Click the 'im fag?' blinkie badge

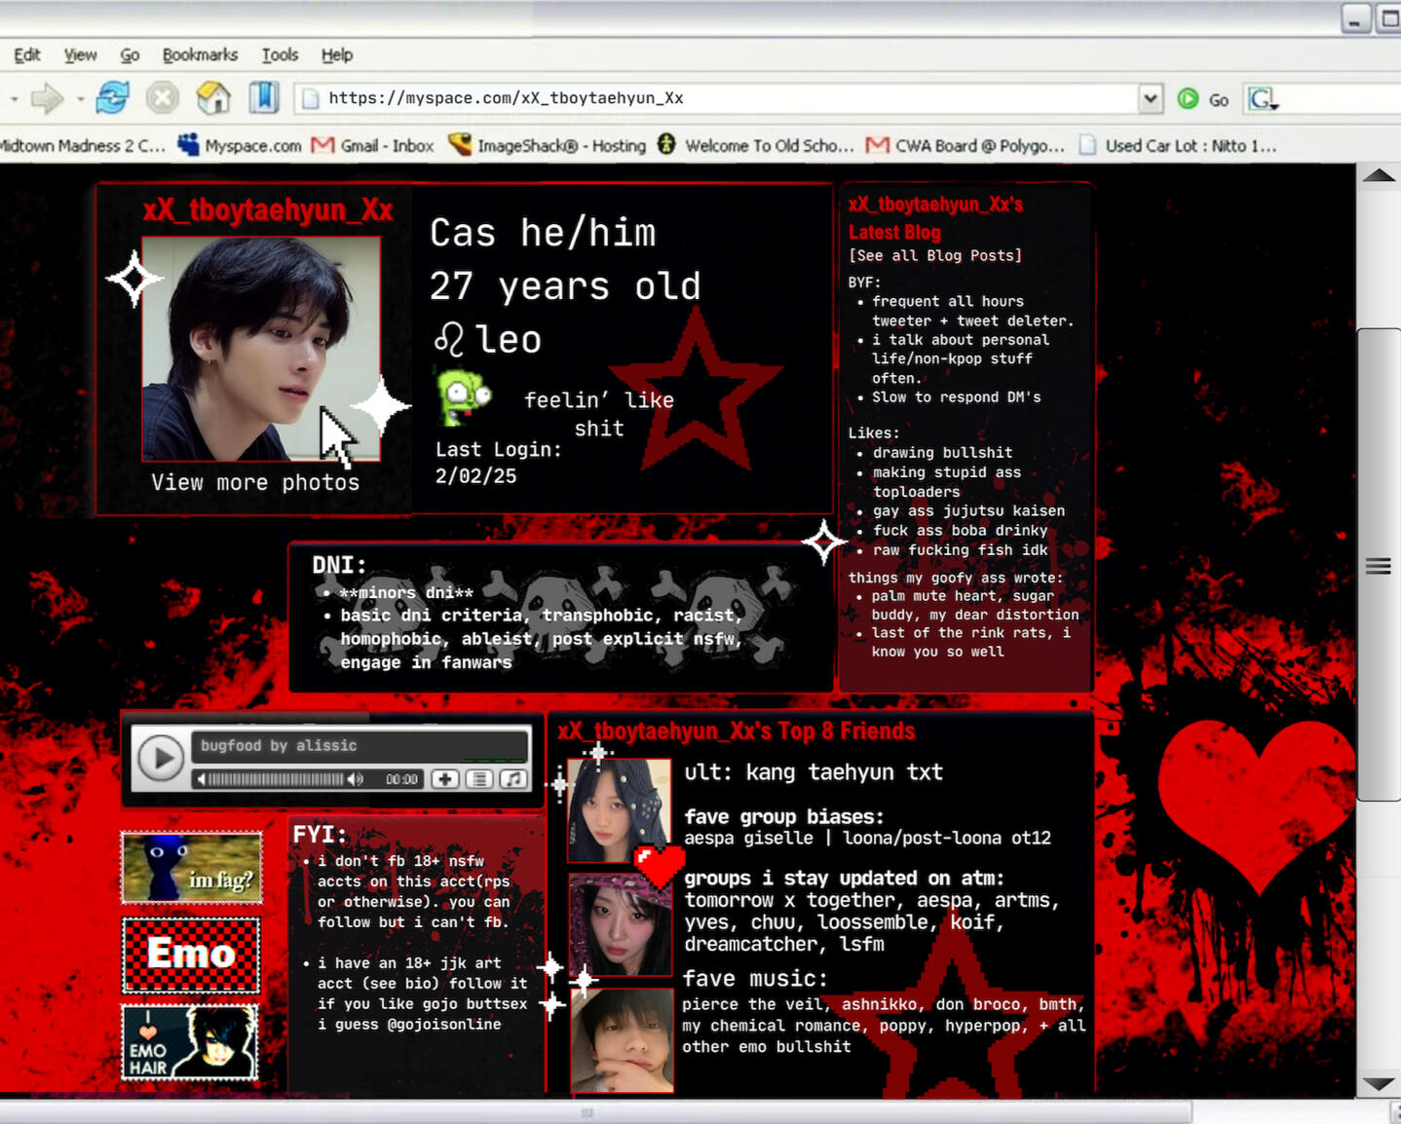click(x=191, y=867)
